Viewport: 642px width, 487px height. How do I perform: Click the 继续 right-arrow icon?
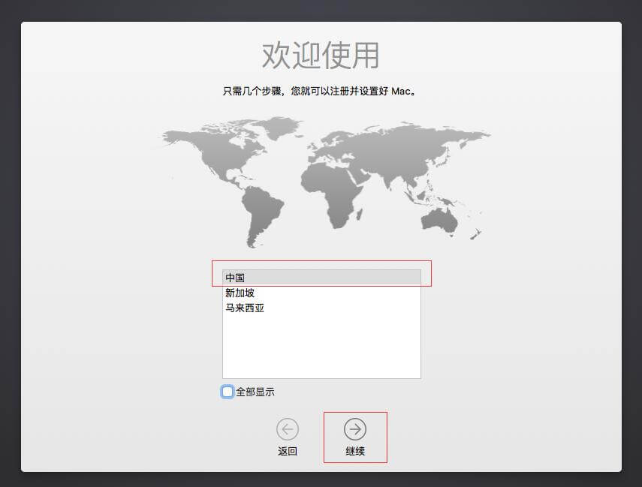(x=355, y=429)
